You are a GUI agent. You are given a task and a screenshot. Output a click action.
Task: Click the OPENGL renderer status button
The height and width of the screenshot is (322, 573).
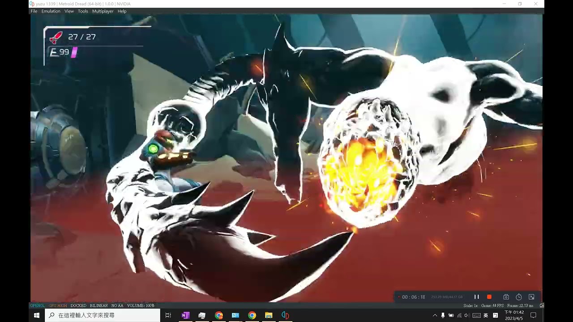[x=37, y=305]
